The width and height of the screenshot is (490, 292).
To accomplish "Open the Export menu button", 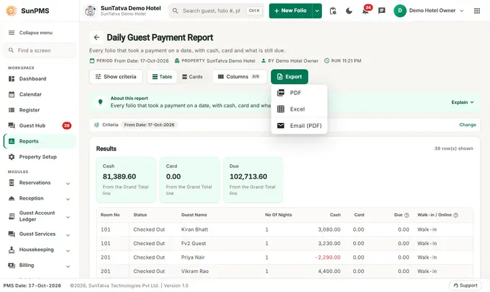I will tap(289, 77).
